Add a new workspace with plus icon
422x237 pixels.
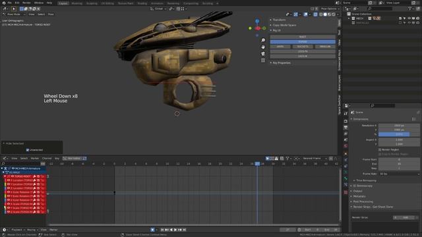tap(218, 3)
